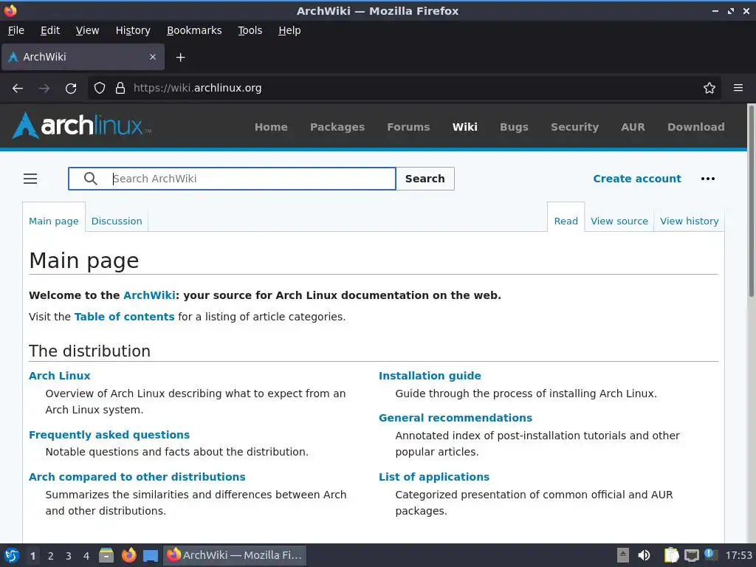Click the Search ArchWiki input field
Viewport: 756px width, 567px height.
coord(232,179)
